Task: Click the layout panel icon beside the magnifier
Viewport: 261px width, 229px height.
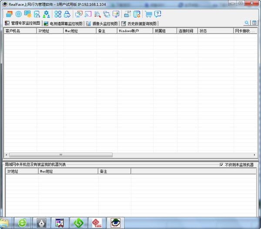Action: pyautogui.click(x=254, y=23)
